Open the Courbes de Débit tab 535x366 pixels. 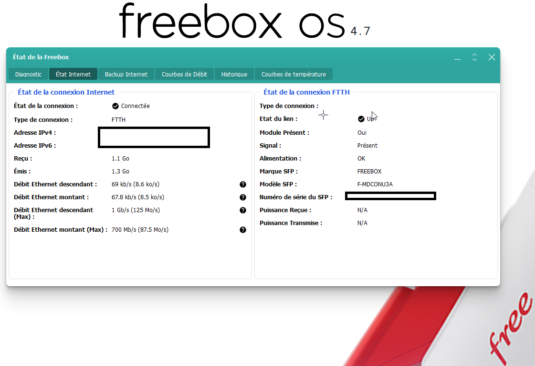(x=184, y=74)
